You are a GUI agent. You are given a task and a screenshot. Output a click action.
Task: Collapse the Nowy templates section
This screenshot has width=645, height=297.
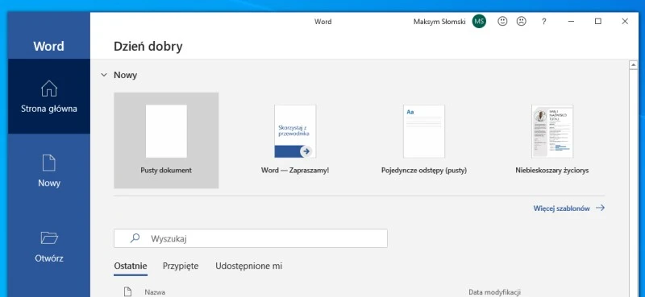(104, 75)
